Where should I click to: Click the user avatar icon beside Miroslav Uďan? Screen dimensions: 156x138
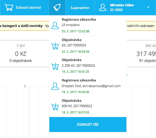tap(103, 7)
